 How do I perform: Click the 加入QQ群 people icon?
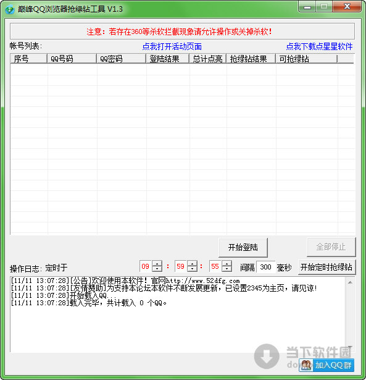pyautogui.click(x=306, y=365)
